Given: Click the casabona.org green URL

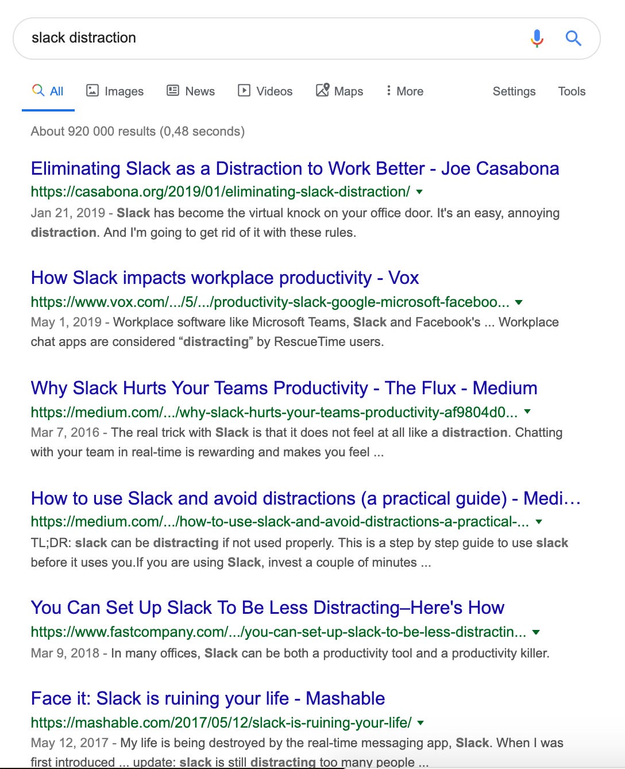Looking at the screenshot, I should click(221, 191).
